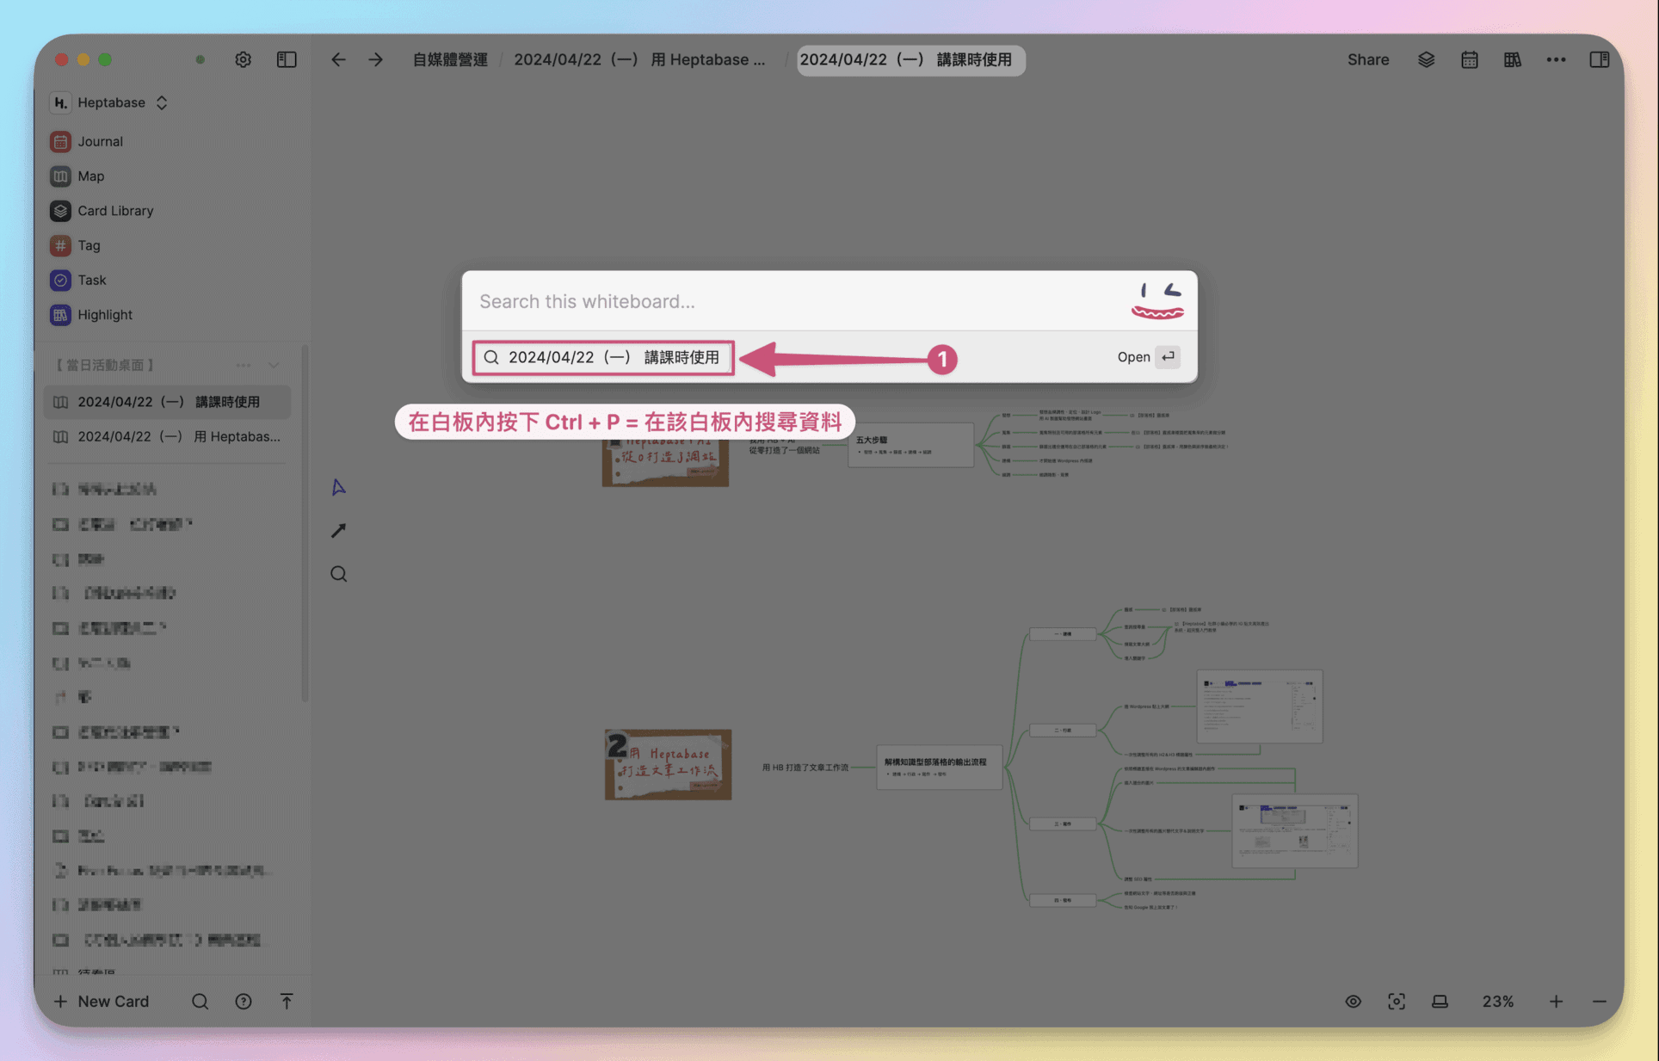The height and width of the screenshot is (1061, 1659).
Task: Select the 用 HB 打造了文章工作流 text node
Action: pyautogui.click(x=805, y=767)
